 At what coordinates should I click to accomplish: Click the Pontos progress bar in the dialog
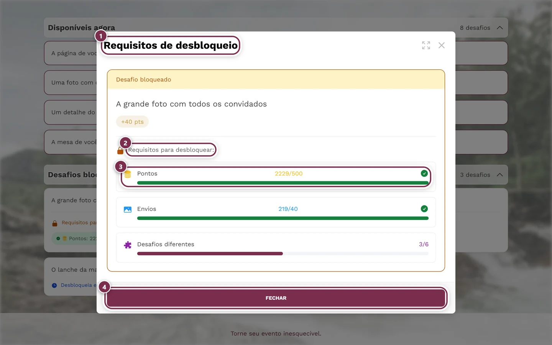click(x=283, y=183)
